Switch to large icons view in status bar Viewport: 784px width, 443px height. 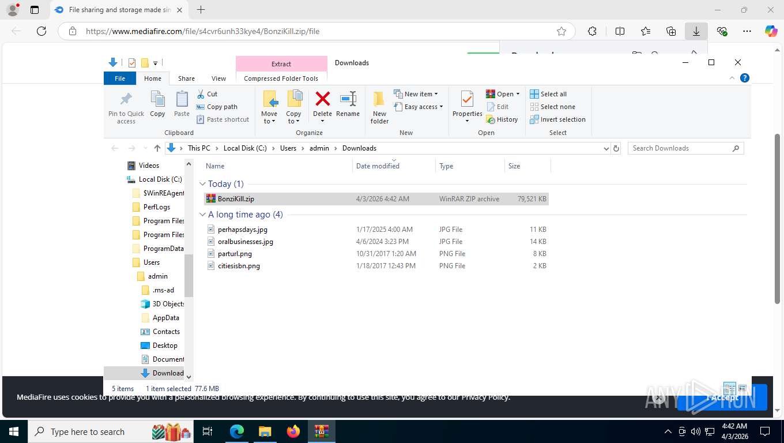click(x=742, y=388)
